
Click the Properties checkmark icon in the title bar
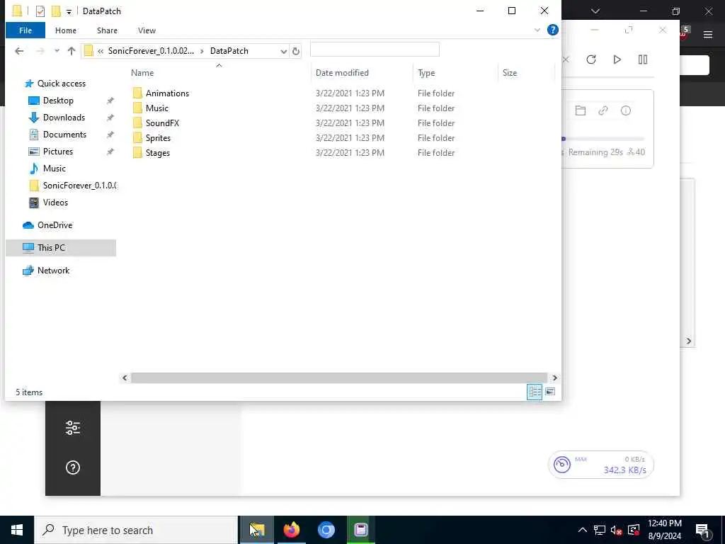(x=40, y=11)
